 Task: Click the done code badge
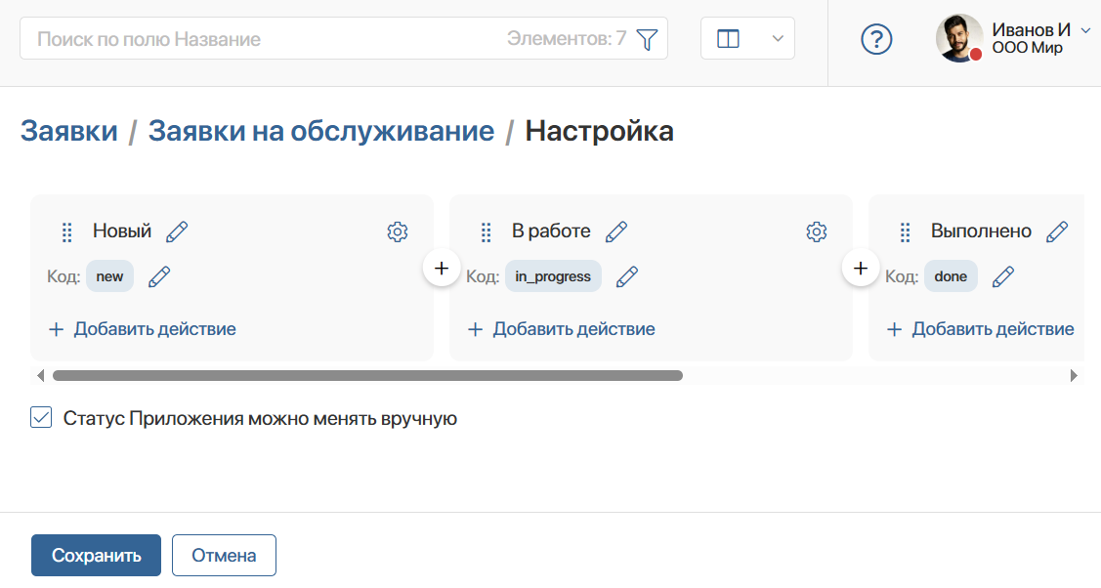[x=951, y=276]
